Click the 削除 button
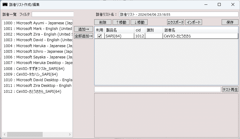The width and height of the screenshot is (240, 139). tap(103, 22)
